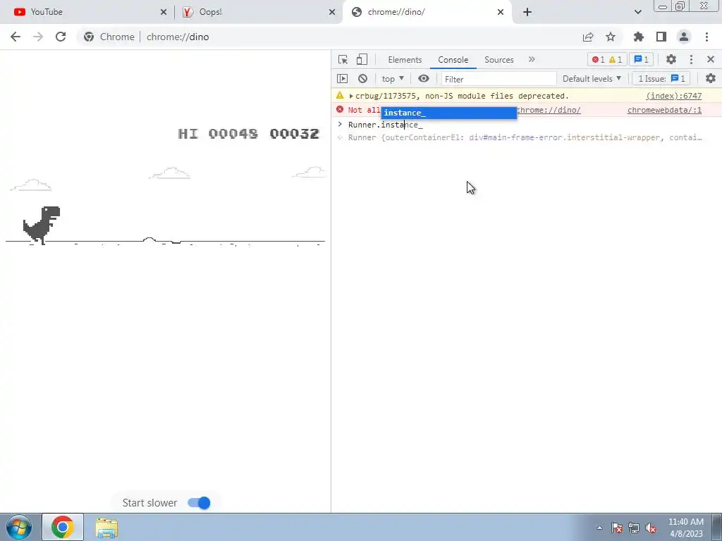Click the console Filter input field
722x541 pixels.
tap(498, 79)
